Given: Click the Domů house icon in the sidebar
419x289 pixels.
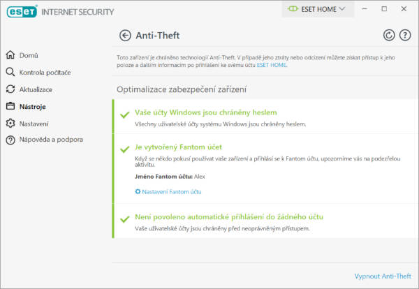Looking at the screenshot, I should [10, 54].
